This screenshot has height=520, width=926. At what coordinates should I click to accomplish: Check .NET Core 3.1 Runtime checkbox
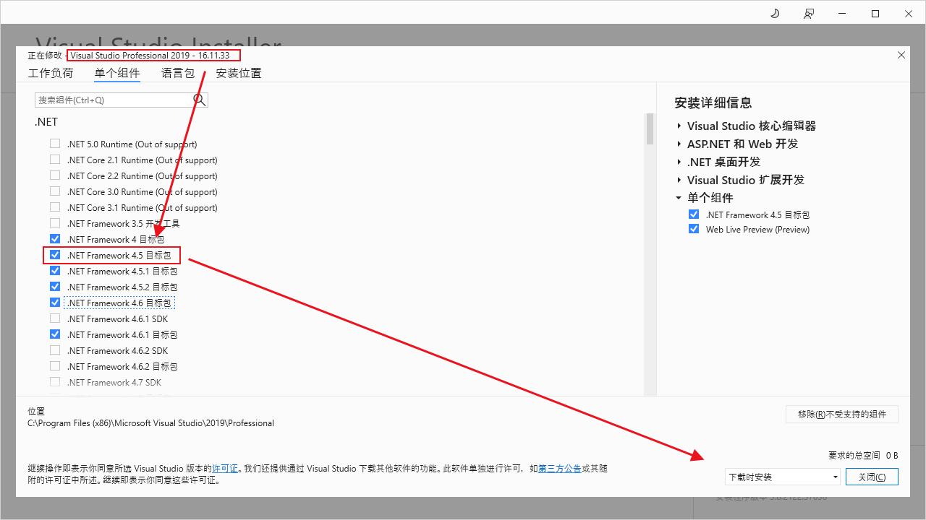(x=55, y=207)
